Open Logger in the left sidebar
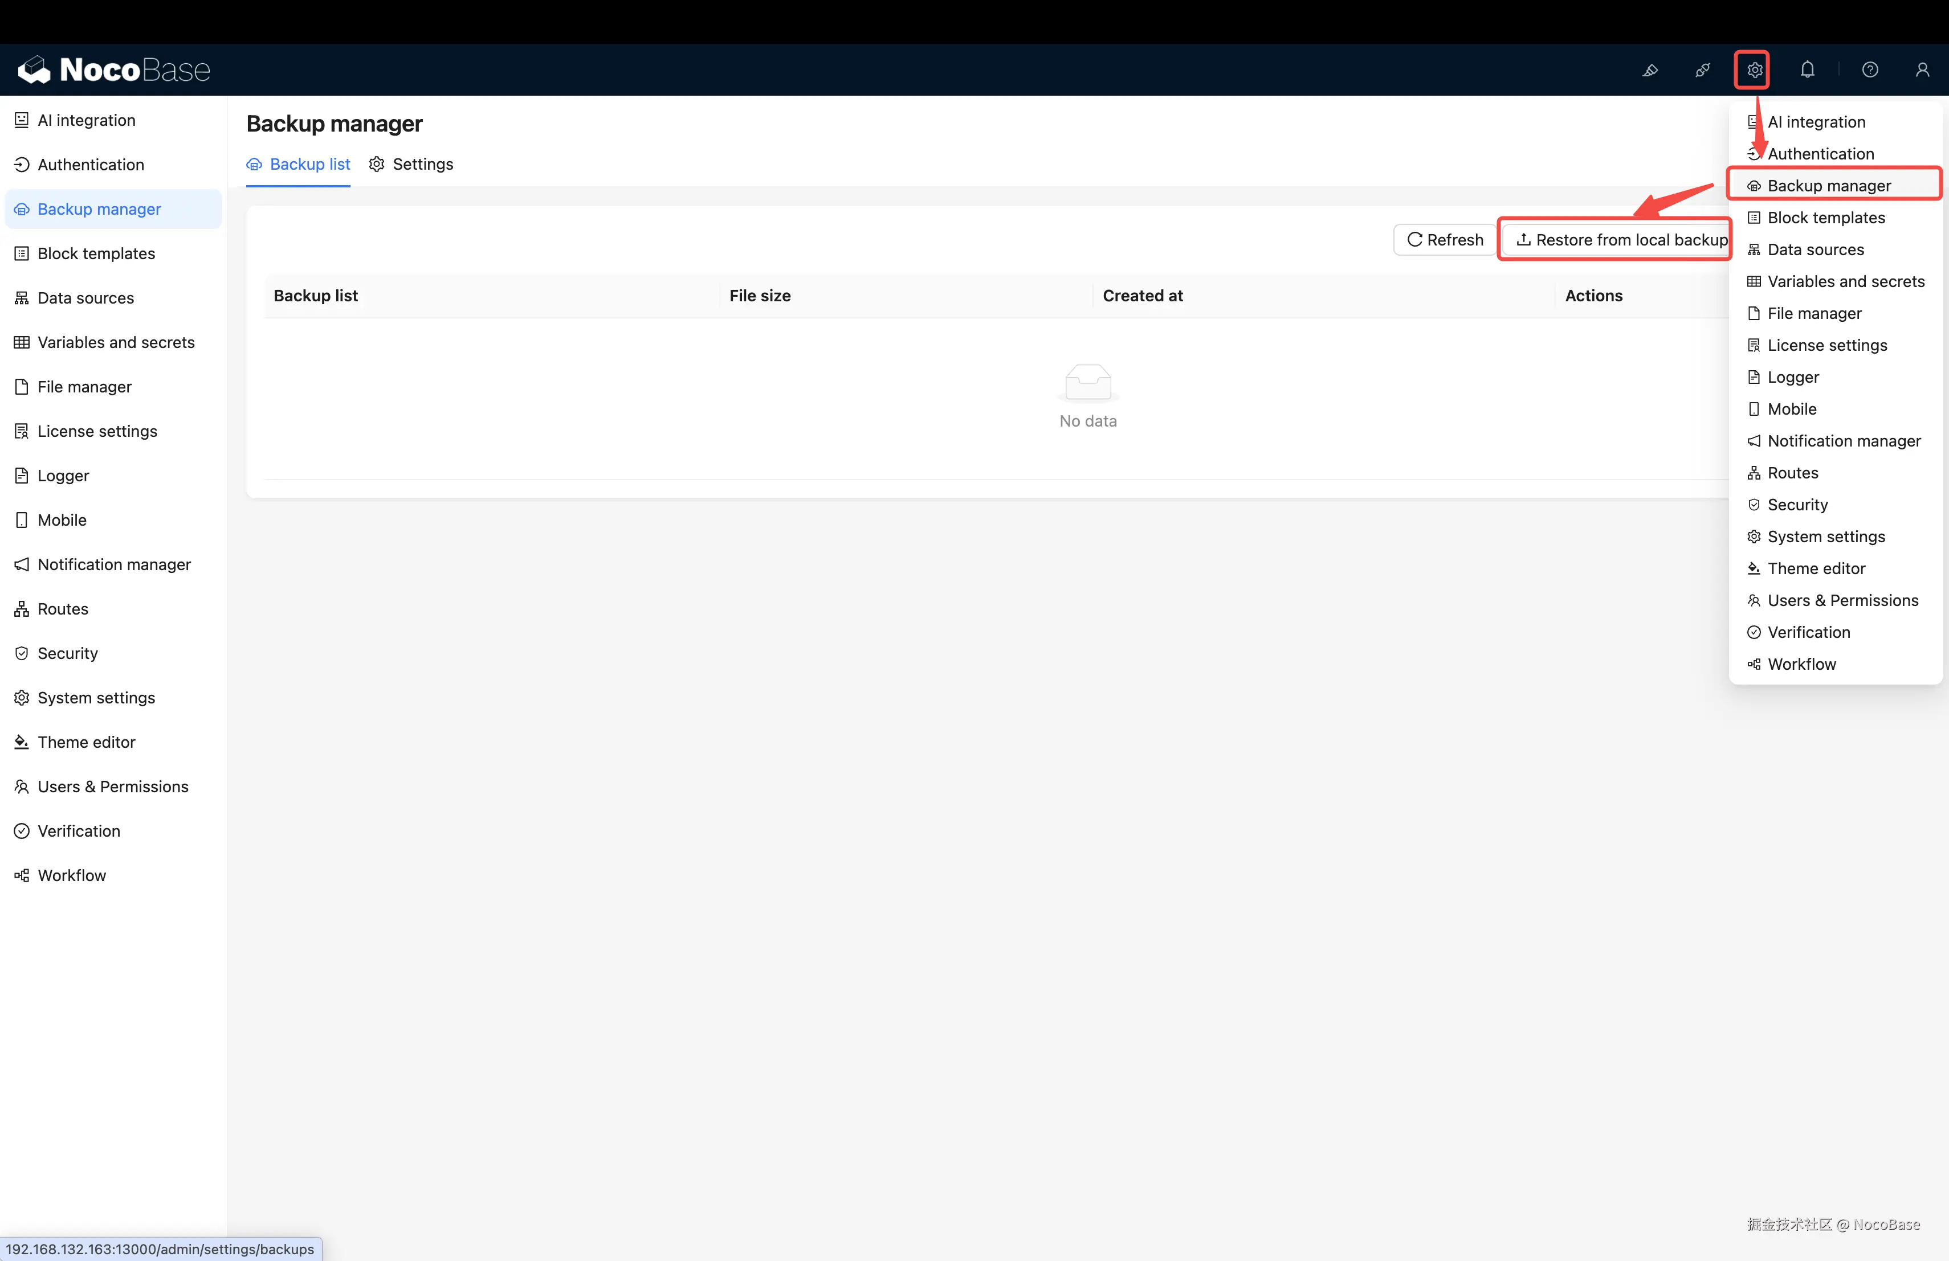Viewport: 1949px width, 1261px height. (x=63, y=476)
